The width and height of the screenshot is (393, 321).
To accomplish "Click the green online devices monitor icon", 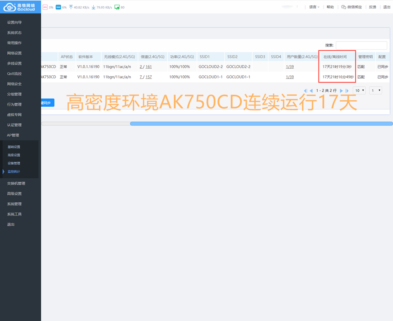I will (117, 7).
